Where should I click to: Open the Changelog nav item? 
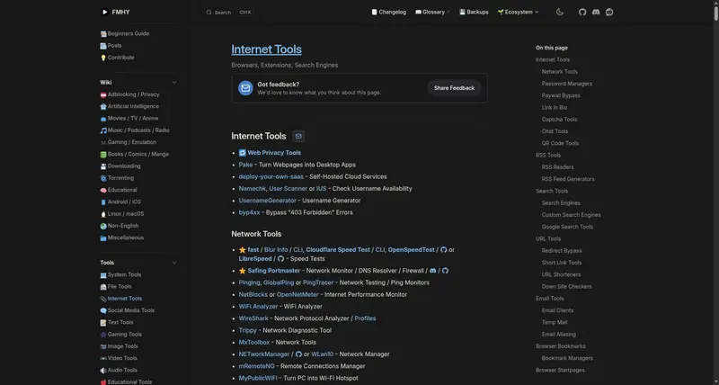389,13
